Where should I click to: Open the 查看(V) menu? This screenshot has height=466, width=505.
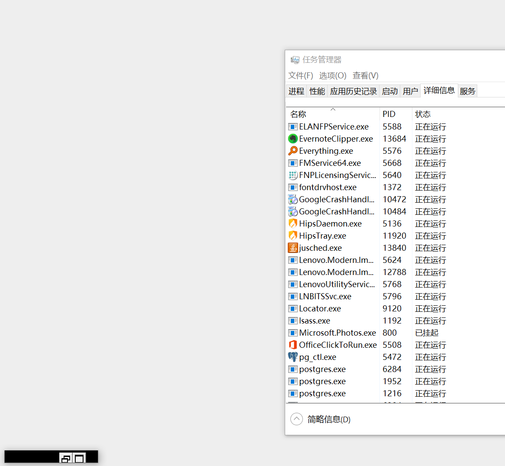(x=366, y=75)
